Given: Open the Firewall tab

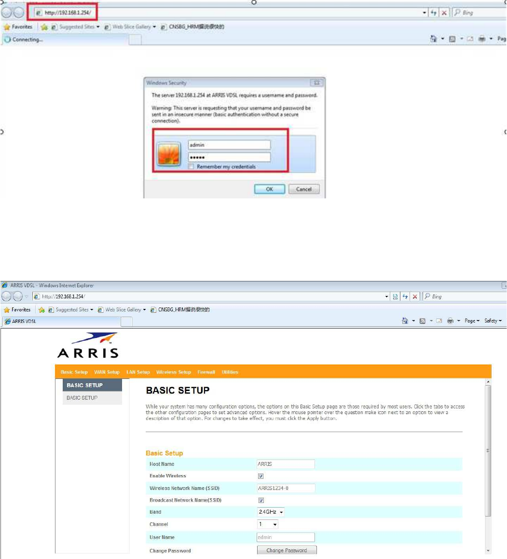Looking at the screenshot, I should [x=206, y=372].
